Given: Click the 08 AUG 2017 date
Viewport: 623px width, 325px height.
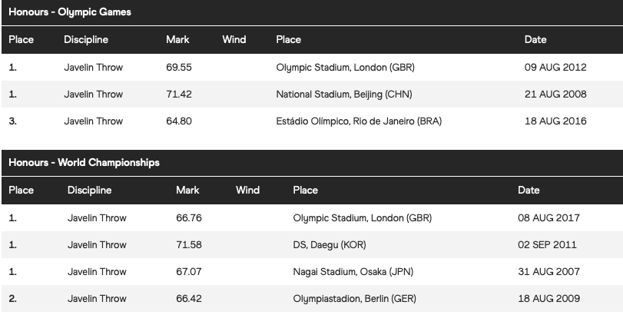Looking at the screenshot, I should (x=548, y=217).
